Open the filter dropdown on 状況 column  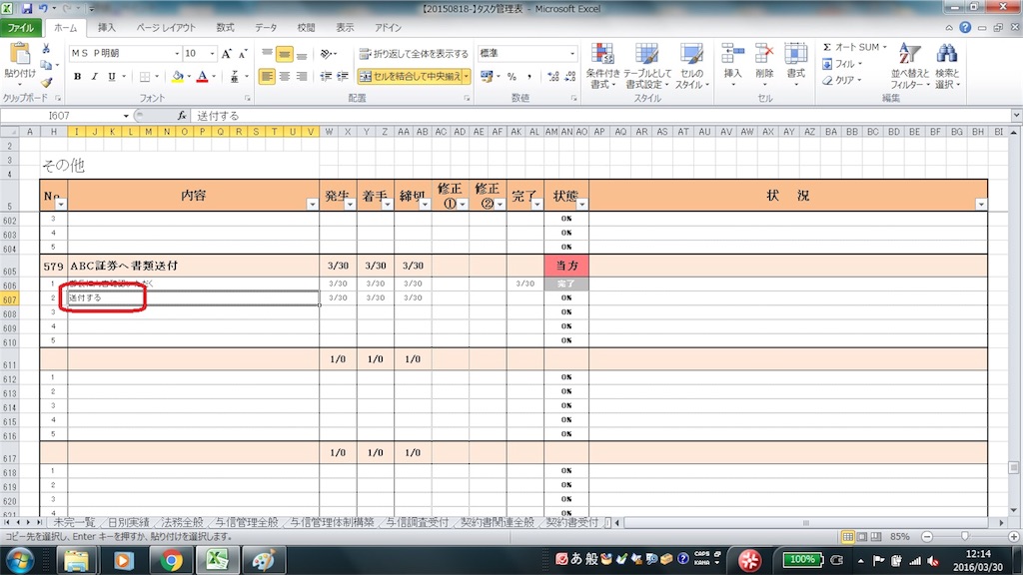(981, 204)
